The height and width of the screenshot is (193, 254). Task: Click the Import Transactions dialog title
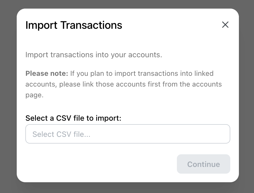pos(74,25)
